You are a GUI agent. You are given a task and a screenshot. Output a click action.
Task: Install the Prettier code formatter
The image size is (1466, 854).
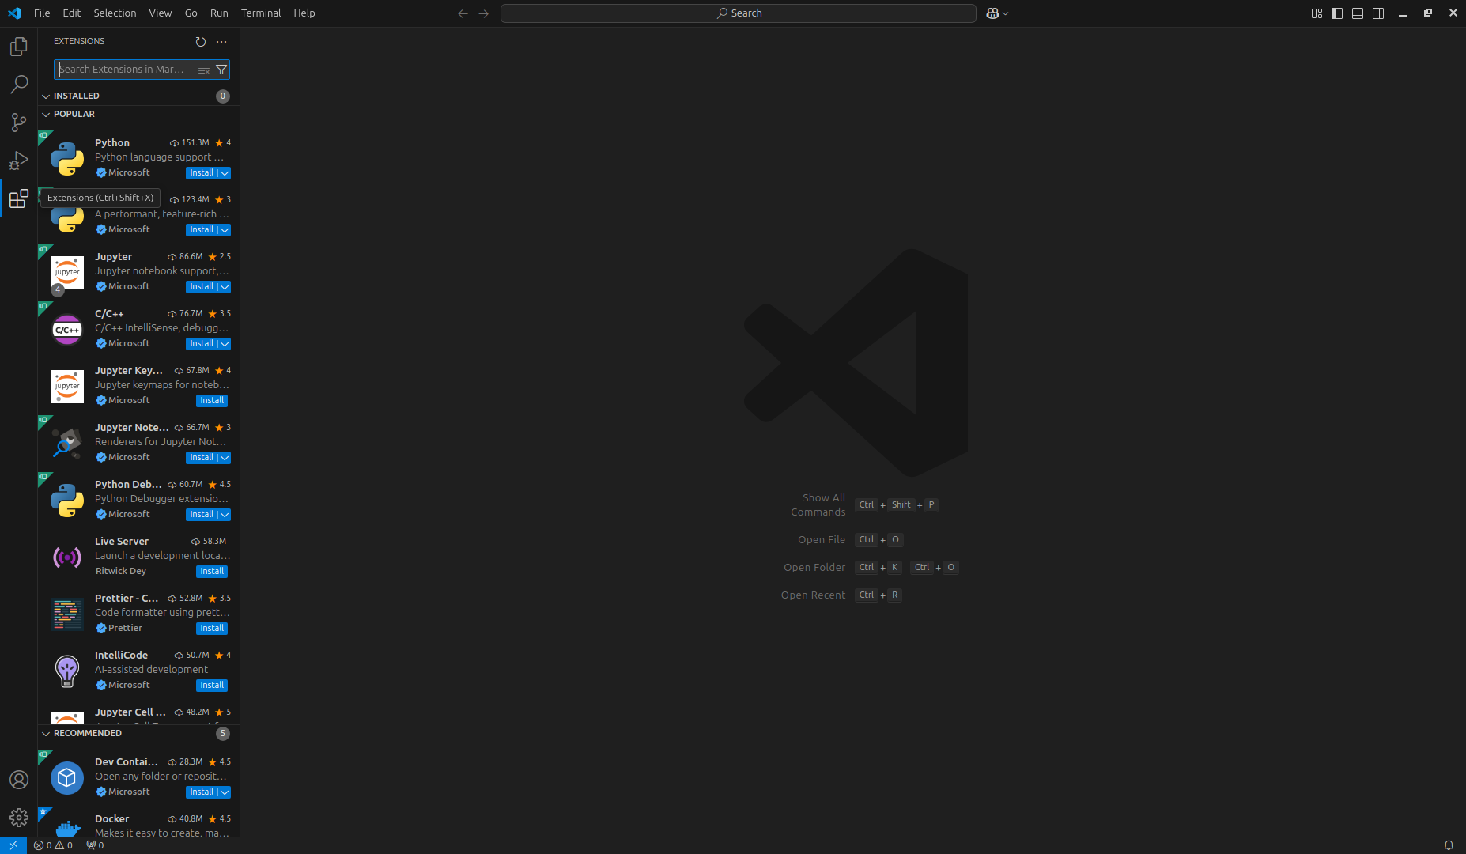click(212, 629)
